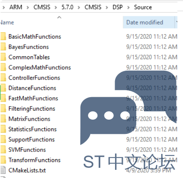Click MatrixFunctions folder name

tap(29, 119)
